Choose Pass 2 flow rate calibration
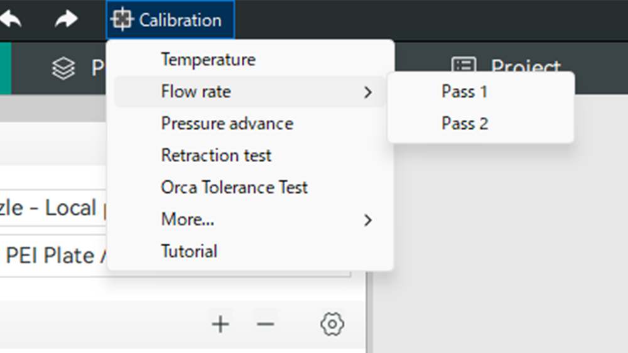 (465, 124)
